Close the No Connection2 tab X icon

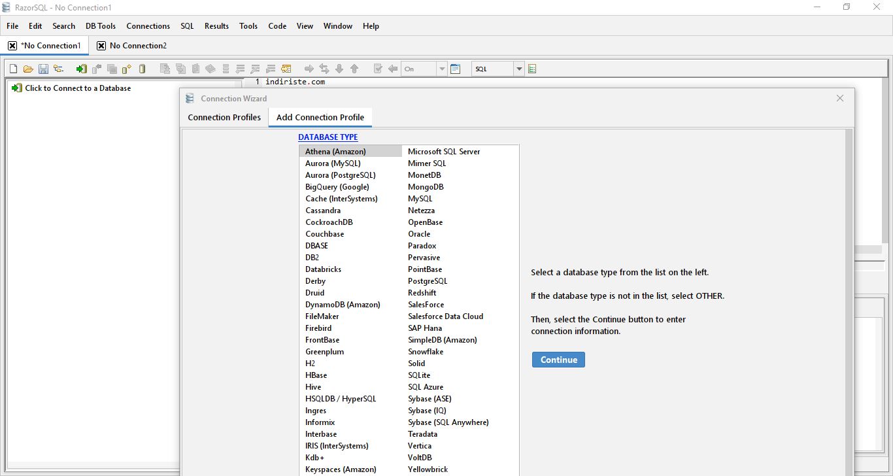[101, 46]
